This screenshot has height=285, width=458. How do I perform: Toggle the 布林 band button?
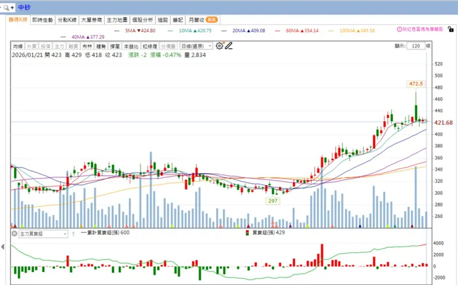pyautogui.click(x=87, y=46)
